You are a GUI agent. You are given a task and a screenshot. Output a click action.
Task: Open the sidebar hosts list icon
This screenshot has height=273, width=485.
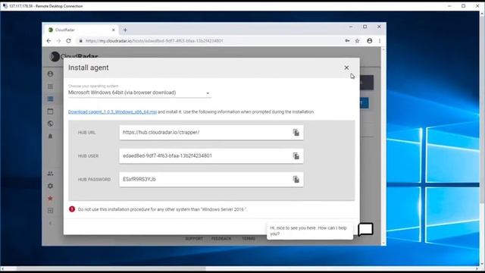[51, 99]
